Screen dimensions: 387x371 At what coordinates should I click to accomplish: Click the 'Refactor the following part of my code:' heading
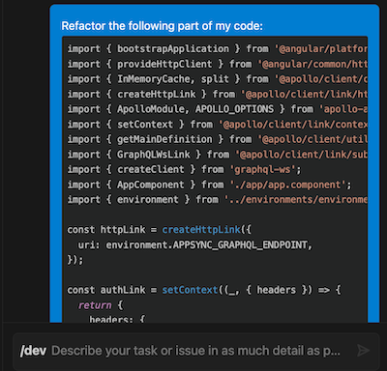(162, 26)
